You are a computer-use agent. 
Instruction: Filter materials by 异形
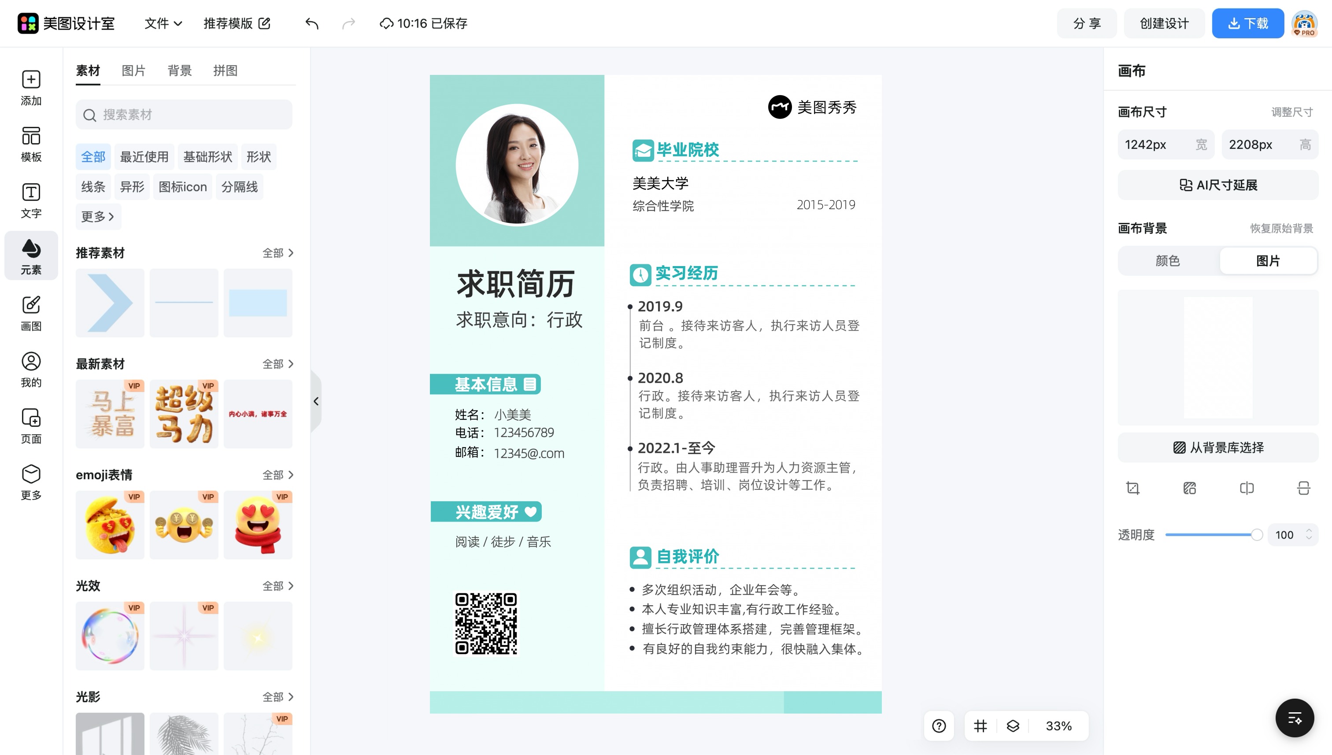coord(132,187)
